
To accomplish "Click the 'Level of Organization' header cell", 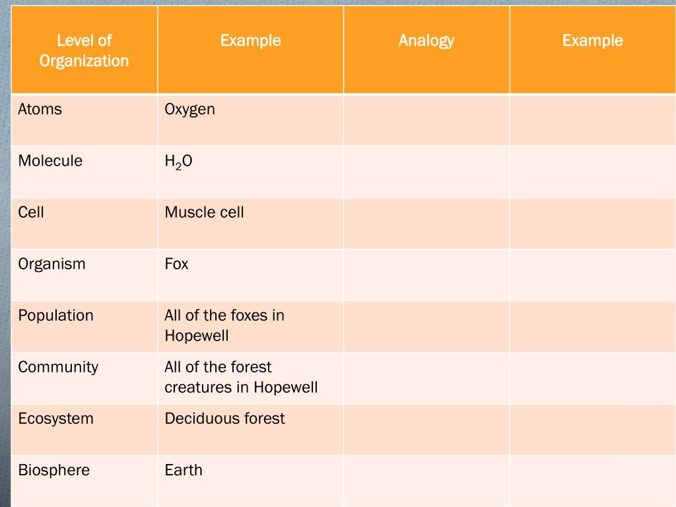I will pos(84,50).
